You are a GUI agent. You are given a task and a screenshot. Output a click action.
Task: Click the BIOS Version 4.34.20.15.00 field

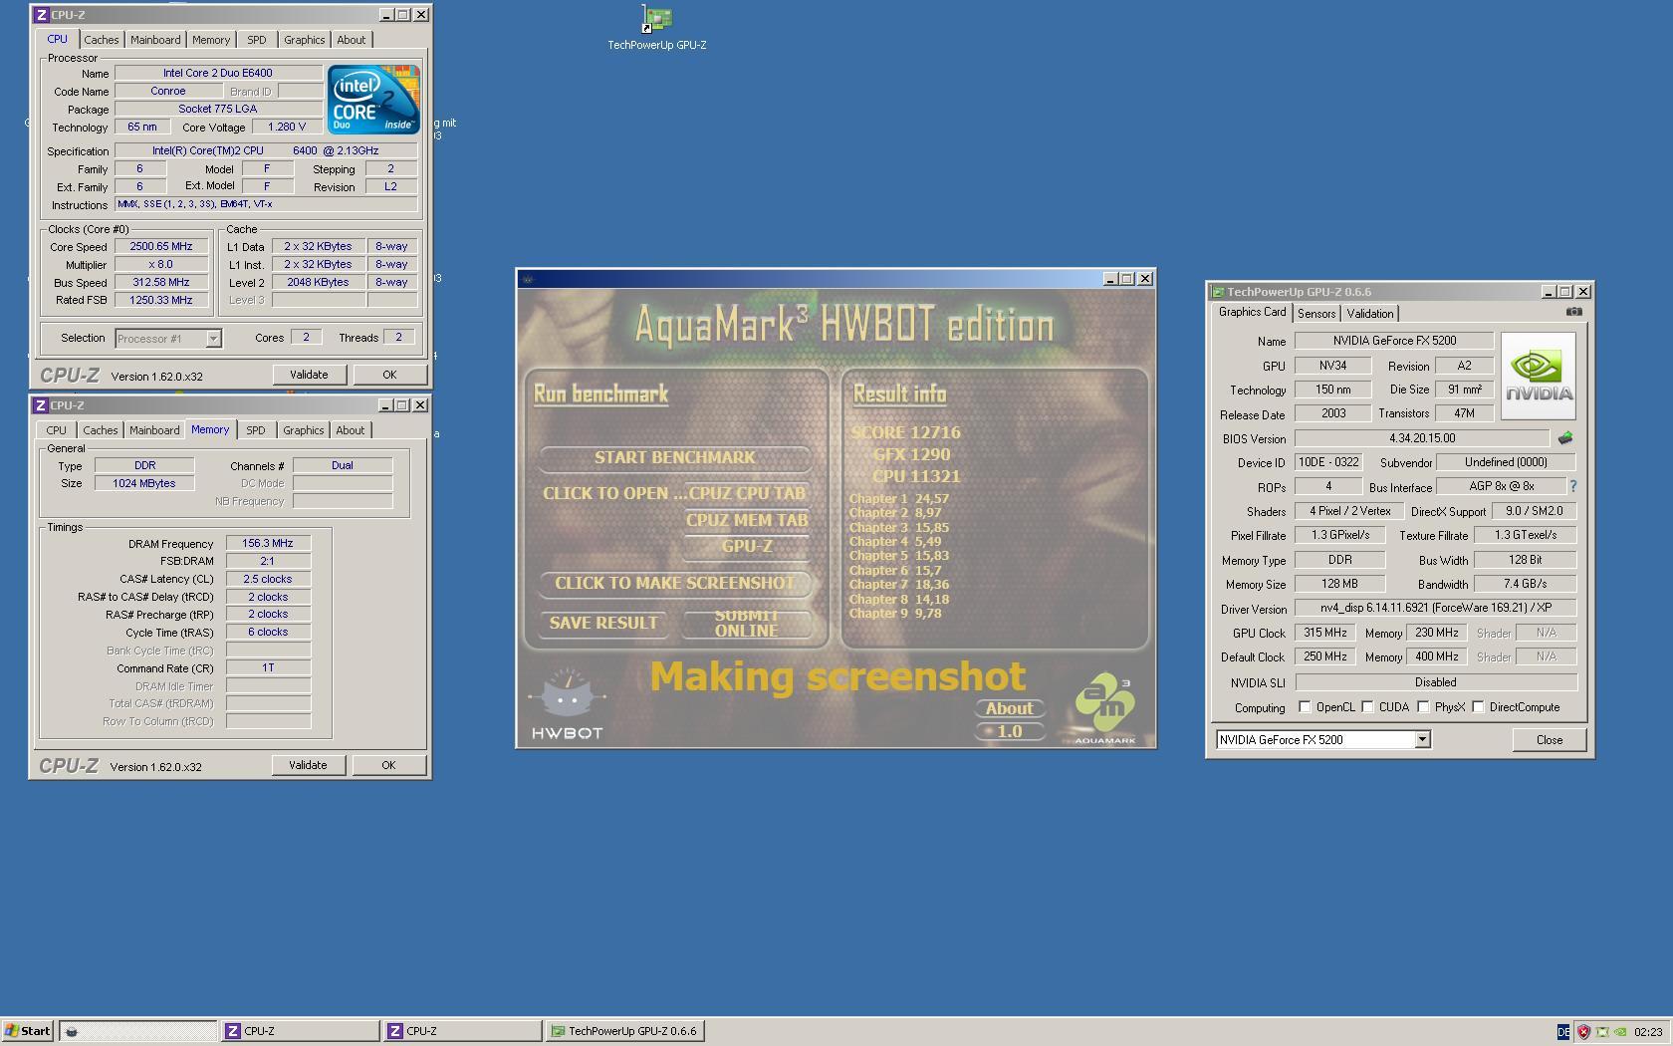coord(1421,438)
